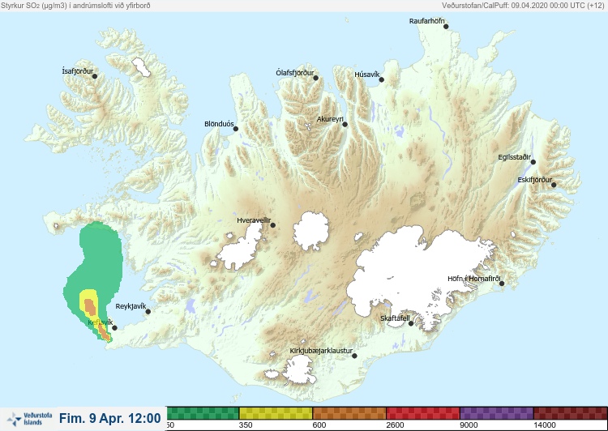Click the 'Akureyri' label text

331,119
